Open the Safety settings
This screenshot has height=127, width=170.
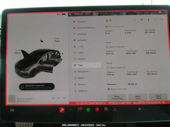79,78
